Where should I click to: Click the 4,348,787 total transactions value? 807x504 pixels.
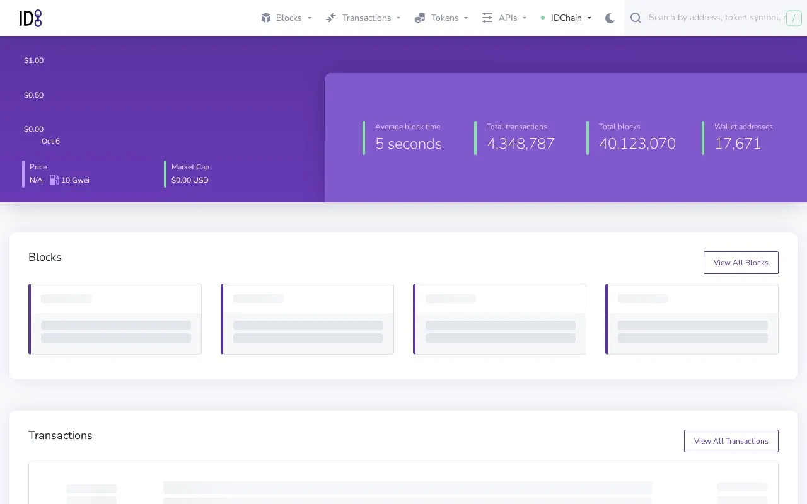point(521,144)
